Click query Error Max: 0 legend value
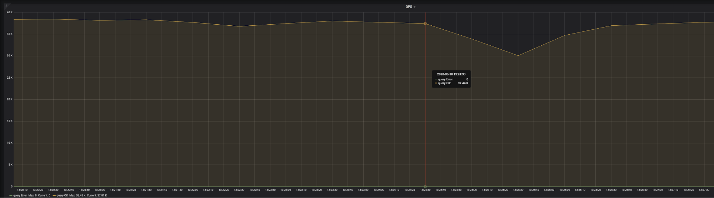 click(33, 195)
